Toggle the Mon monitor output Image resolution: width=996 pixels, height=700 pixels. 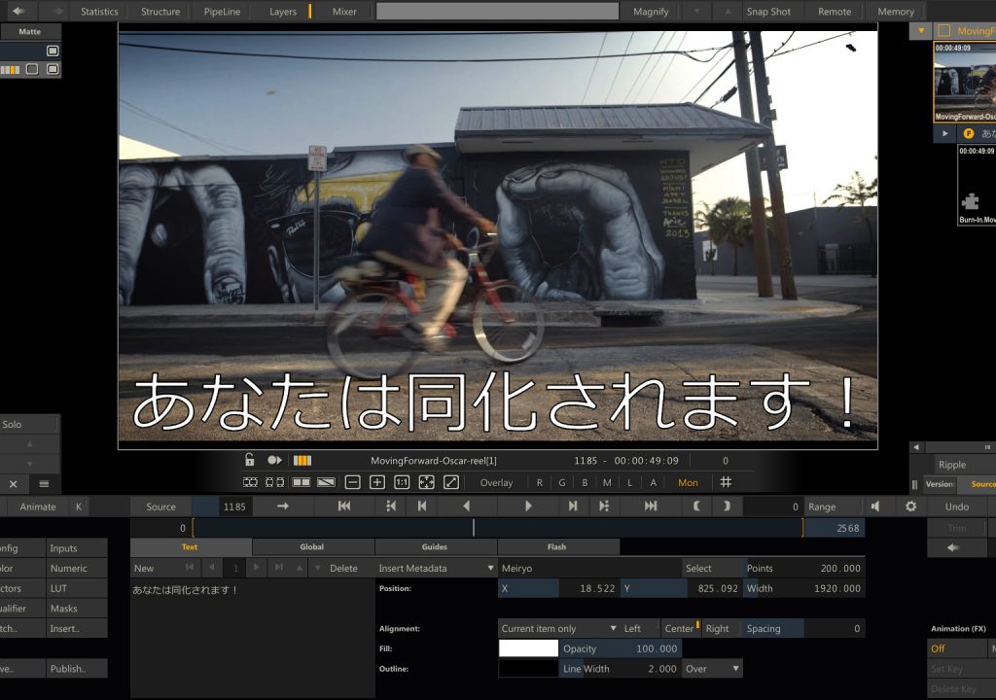coord(688,483)
